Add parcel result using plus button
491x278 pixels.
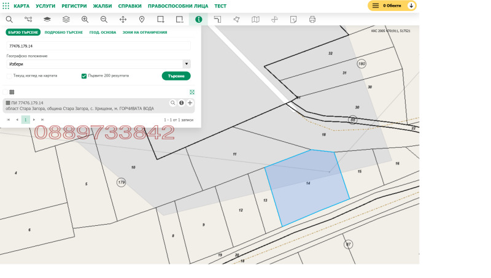coord(190,103)
